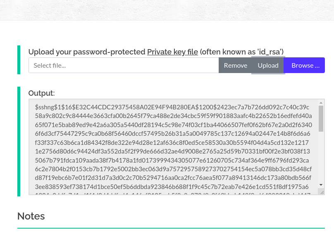The width and height of the screenshot is (334, 241).
Task: Open the file picker with Browse
Action: pos(305,65)
